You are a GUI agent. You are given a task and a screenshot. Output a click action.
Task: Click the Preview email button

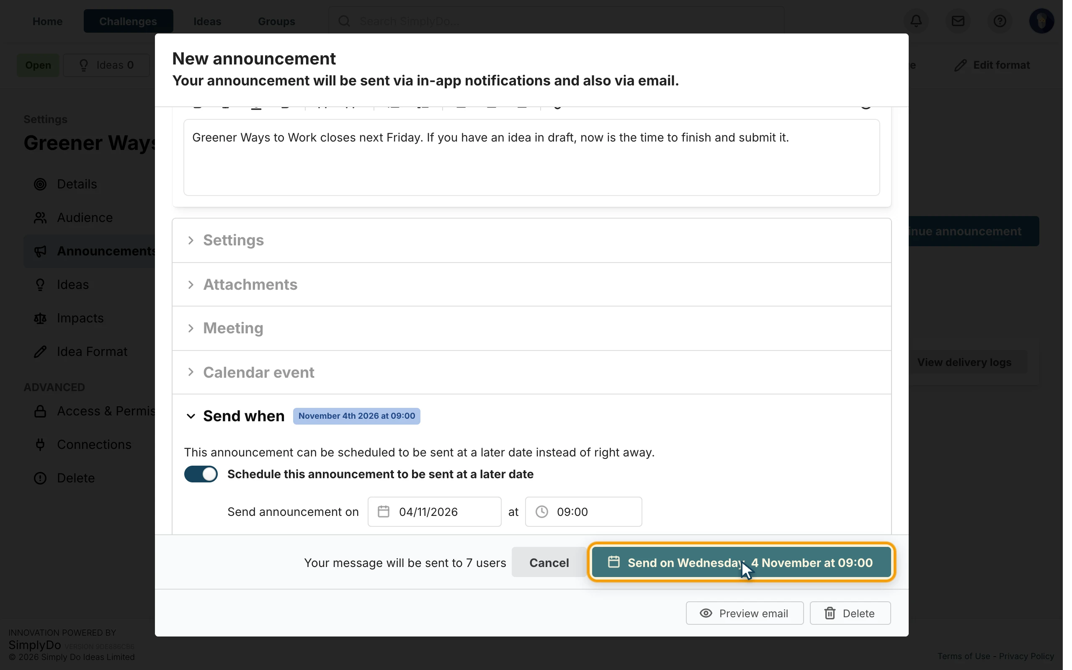[x=744, y=613]
